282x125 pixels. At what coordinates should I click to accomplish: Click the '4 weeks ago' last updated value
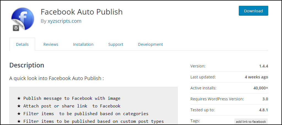coord(256,77)
